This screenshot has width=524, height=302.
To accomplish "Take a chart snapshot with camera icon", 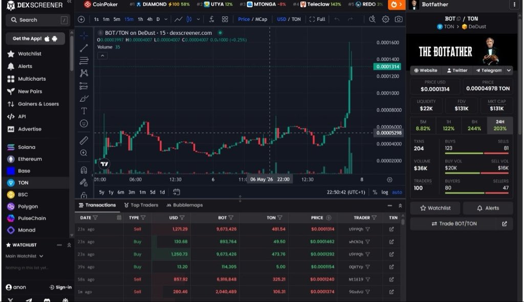I will click(398, 19).
